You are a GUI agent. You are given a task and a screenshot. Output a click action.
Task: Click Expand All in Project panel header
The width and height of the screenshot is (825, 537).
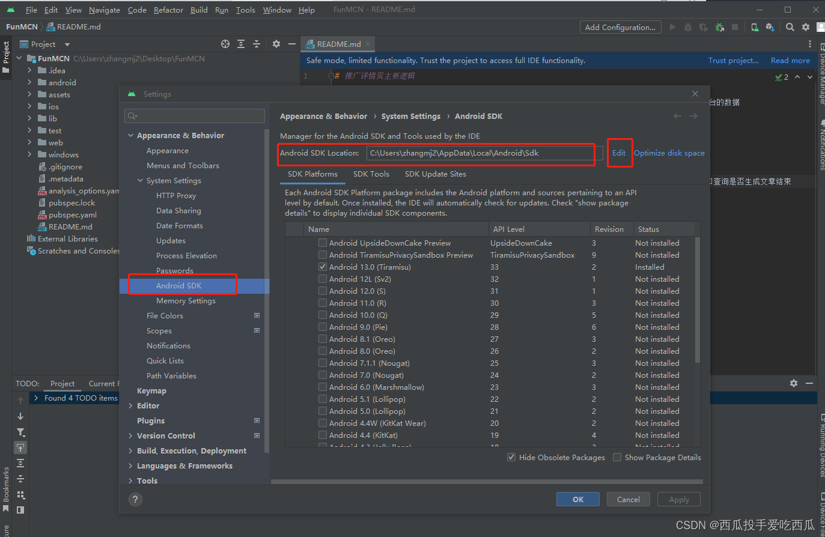coord(241,44)
